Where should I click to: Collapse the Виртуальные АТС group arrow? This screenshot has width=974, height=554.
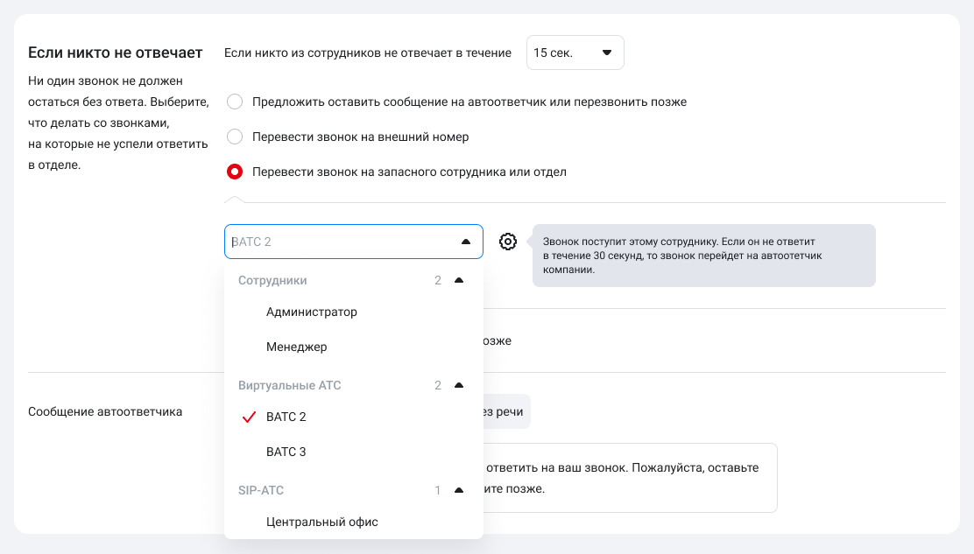pyautogui.click(x=459, y=385)
